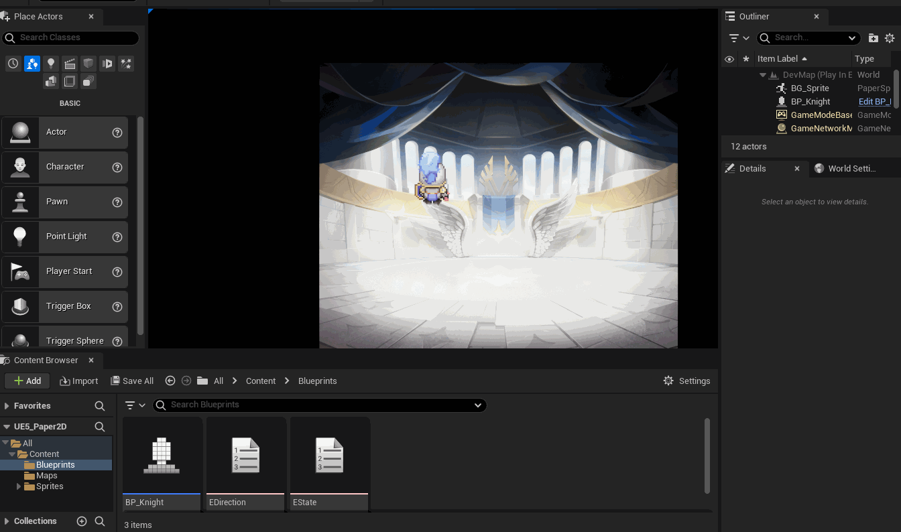Select the Recently Placed clock category

coord(13,64)
